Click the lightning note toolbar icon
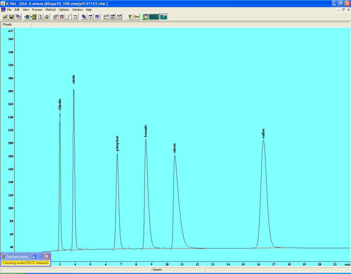 [119, 17]
